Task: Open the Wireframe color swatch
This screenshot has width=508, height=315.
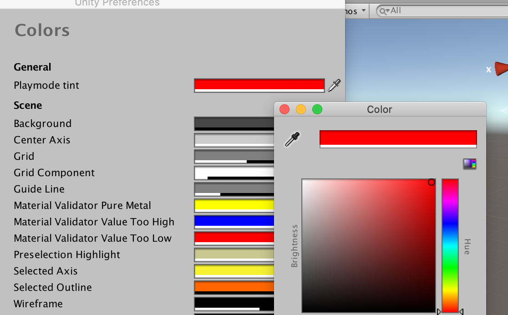Action: tap(234, 304)
